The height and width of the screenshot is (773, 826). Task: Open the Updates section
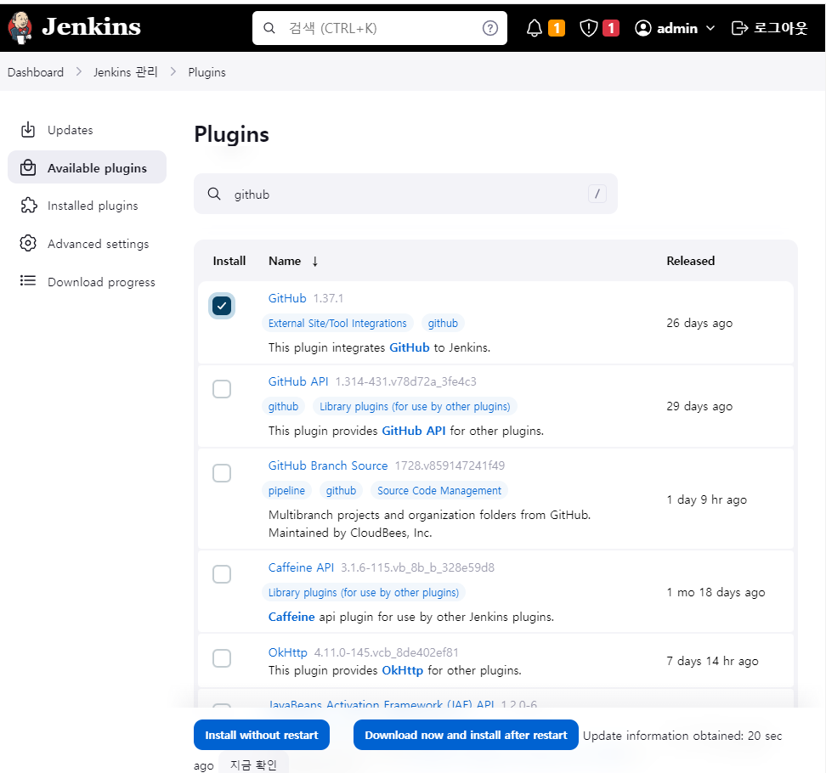(x=87, y=130)
